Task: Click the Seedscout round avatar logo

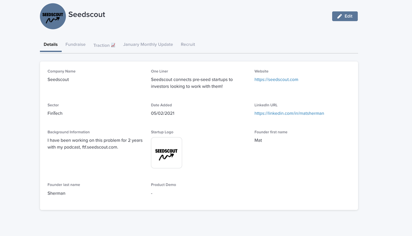Action: coord(53,16)
